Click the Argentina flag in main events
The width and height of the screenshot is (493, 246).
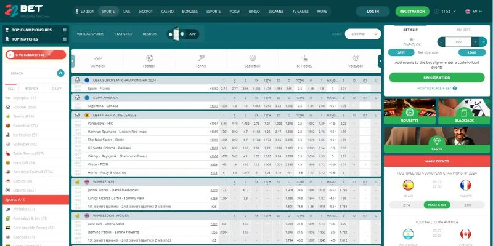click(x=408, y=234)
